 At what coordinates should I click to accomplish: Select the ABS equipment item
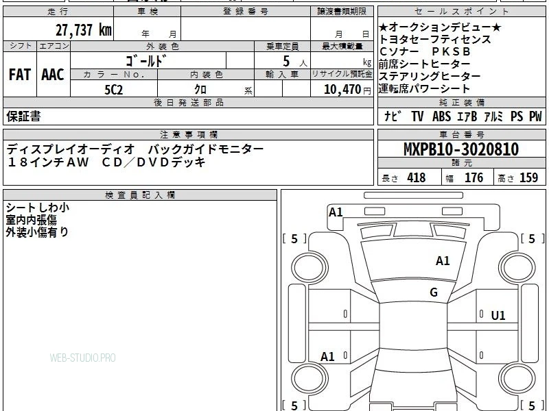tap(441, 116)
